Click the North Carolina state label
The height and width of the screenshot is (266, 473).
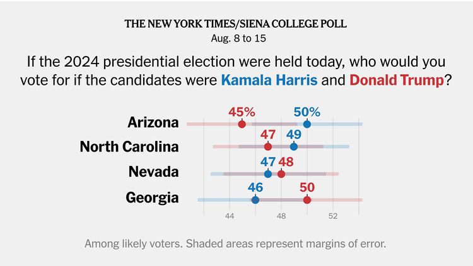pos(129,147)
